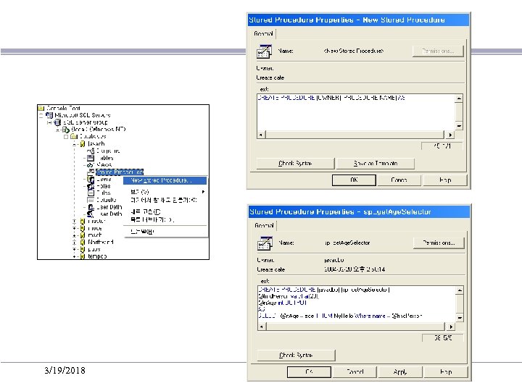Collapse the javadb database node
This screenshot has height=391, width=522.
74,144
